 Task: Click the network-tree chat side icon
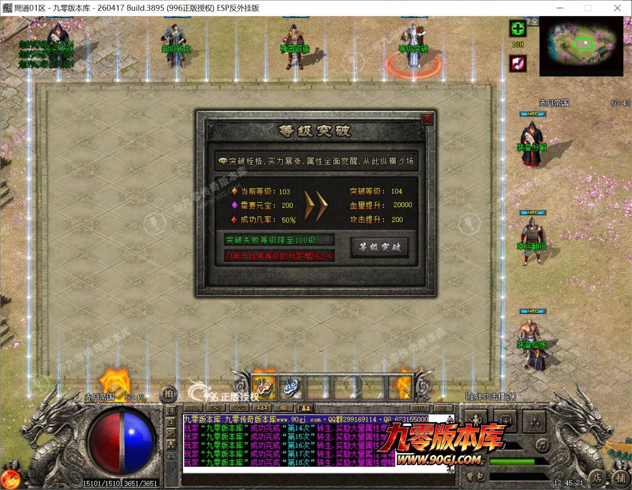point(171,445)
